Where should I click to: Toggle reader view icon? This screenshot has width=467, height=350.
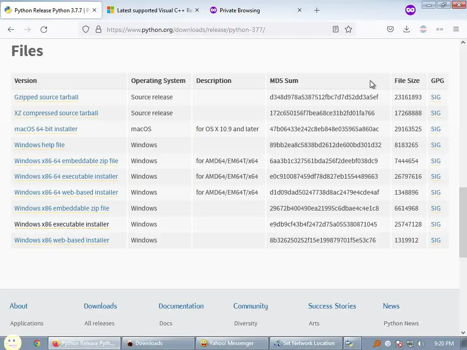335,29
